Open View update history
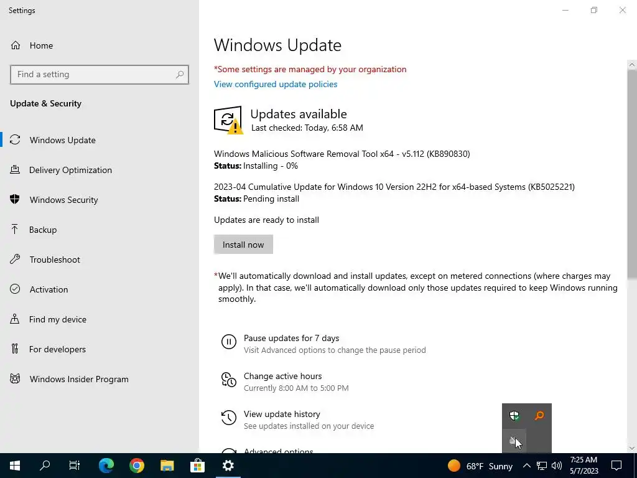Image resolution: width=637 pixels, height=478 pixels. coord(282,414)
